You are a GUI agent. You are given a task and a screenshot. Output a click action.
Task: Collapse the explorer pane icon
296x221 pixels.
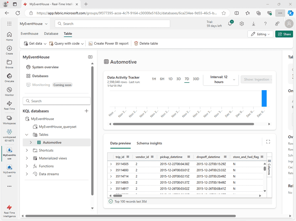tap(90, 57)
